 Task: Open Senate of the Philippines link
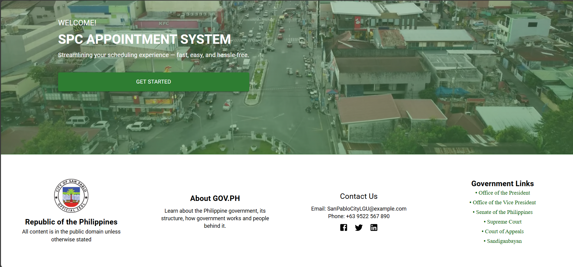[x=504, y=212]
